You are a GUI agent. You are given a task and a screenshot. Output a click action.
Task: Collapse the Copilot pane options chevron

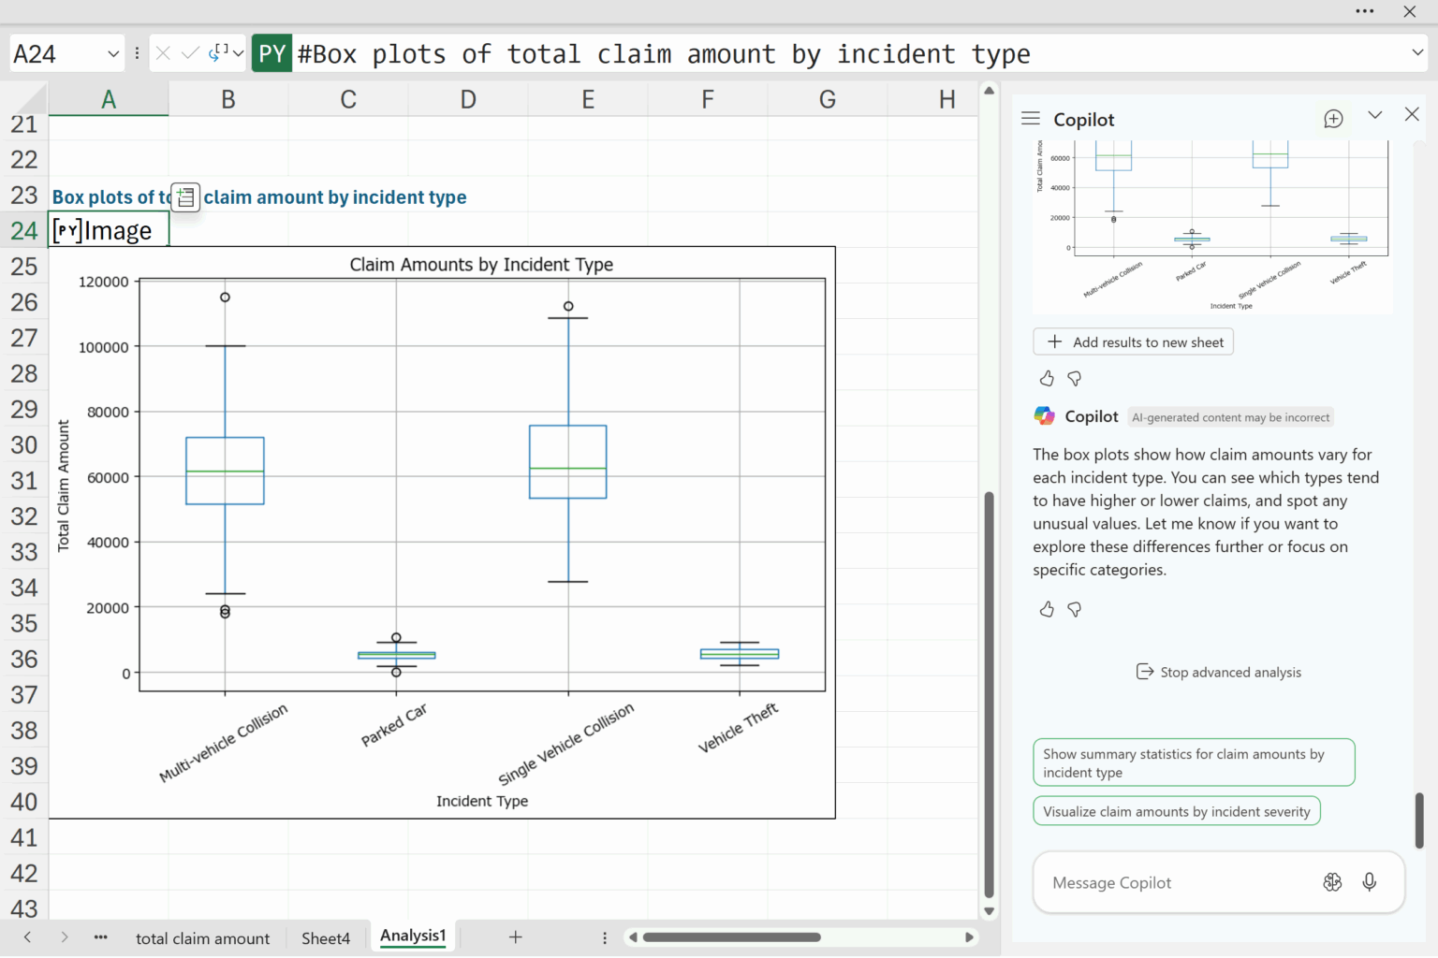1374,115
